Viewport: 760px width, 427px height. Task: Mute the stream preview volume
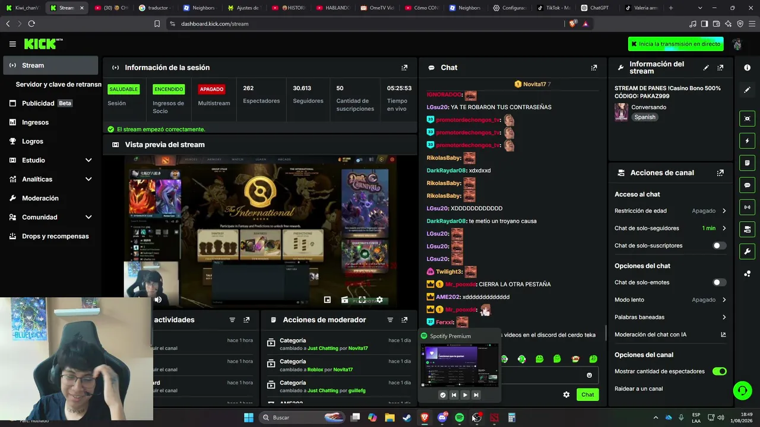[158, 299]
